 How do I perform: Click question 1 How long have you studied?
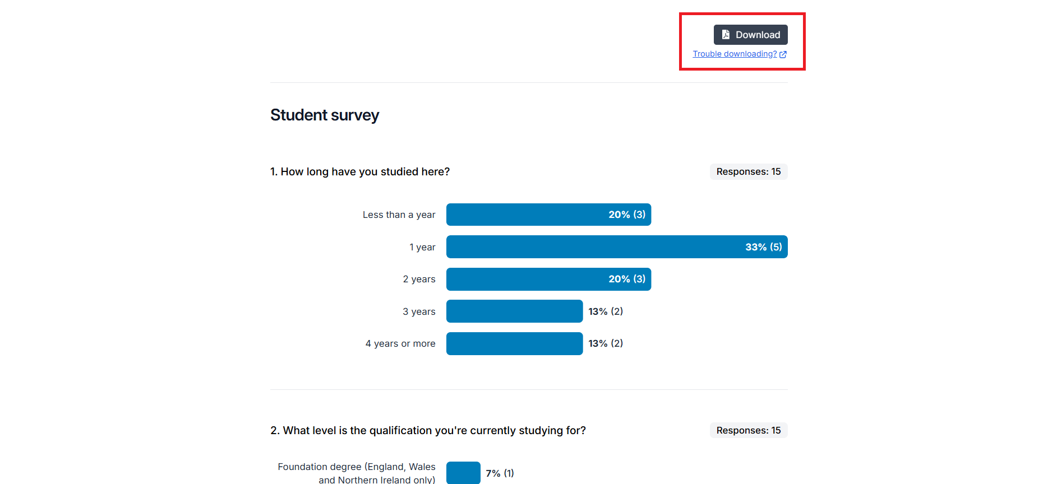click(360, 171)
